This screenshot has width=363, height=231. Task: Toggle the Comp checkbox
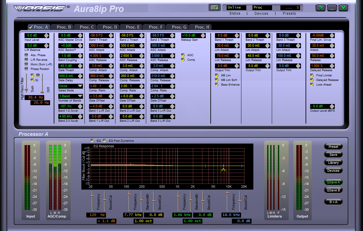coord(183,60)
